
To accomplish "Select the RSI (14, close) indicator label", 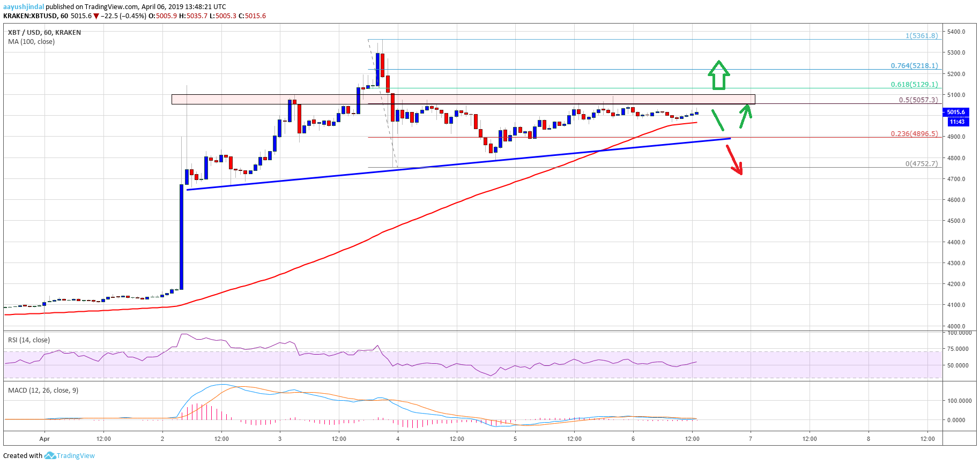I will pyautogui.click(x=29, y=340).
